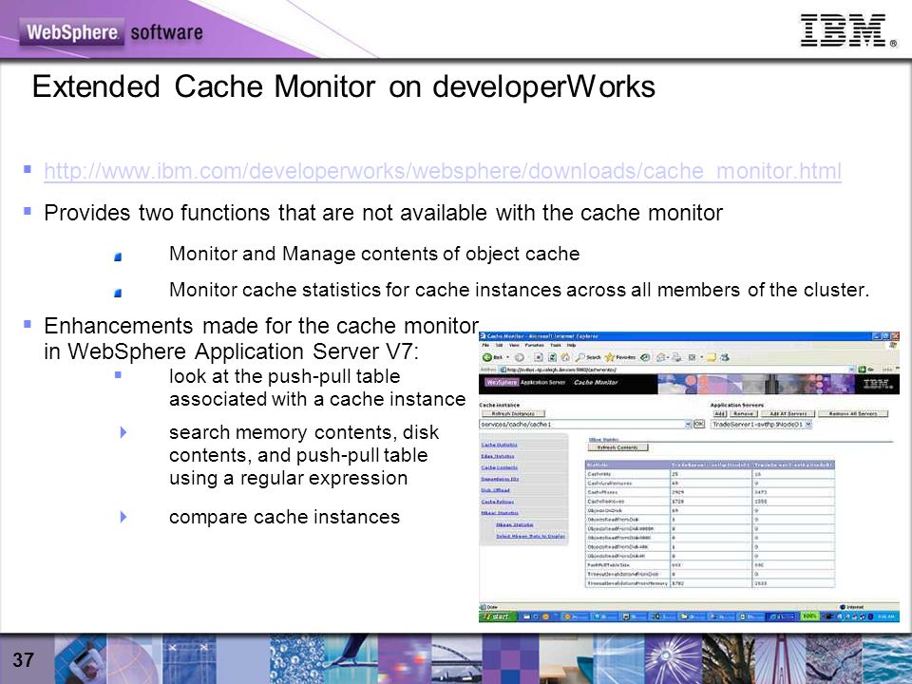The image size is (912, 684).
Task: Click the Refresh Contents button
Action: click(x=617, y=447)
